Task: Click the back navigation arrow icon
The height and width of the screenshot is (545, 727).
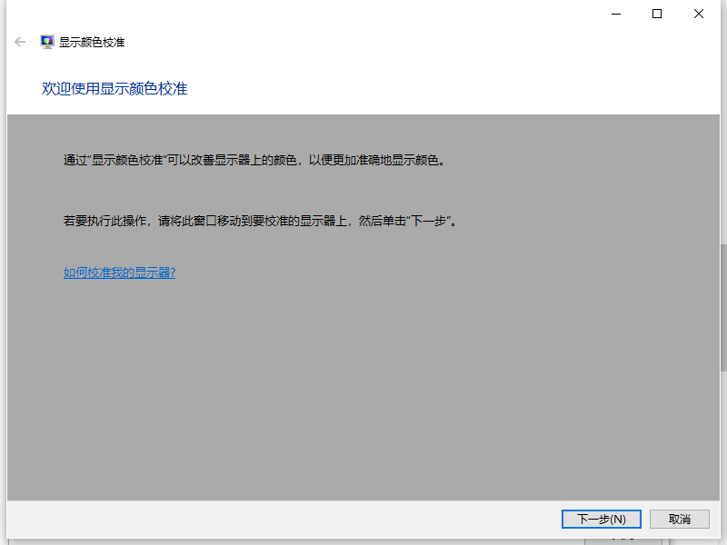Action: [19, 42]
